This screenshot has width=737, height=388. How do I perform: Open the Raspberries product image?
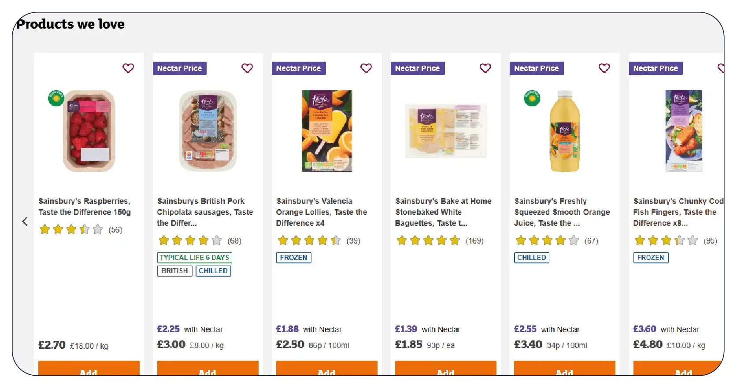(x=89, y=131)
